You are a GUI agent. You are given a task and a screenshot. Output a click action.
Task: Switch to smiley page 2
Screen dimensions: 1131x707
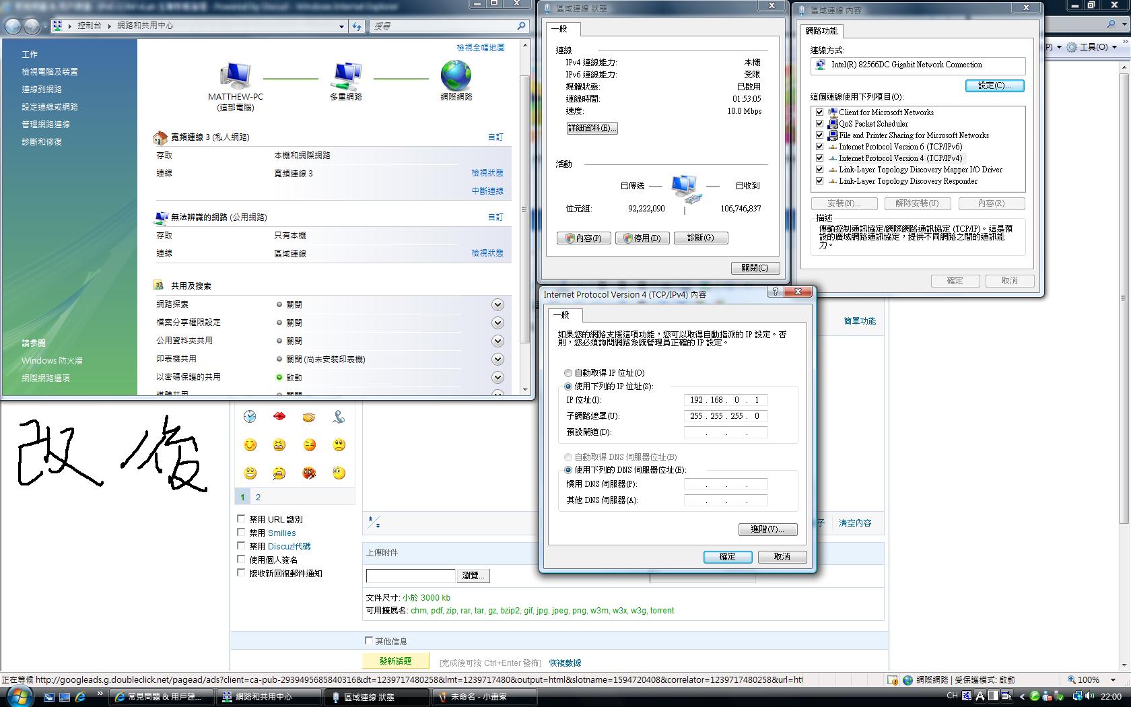tap(258, 497)
